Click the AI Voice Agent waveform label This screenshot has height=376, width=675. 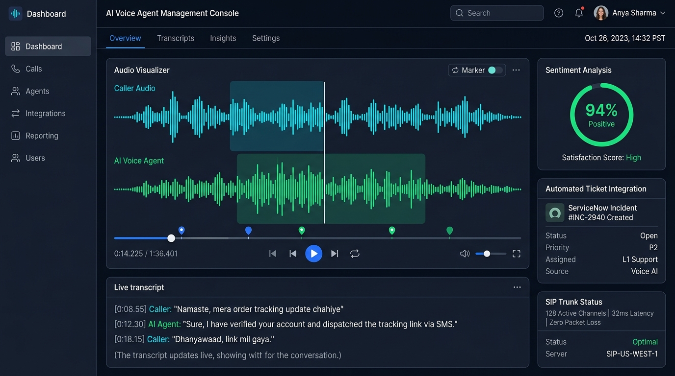[139, 161]
